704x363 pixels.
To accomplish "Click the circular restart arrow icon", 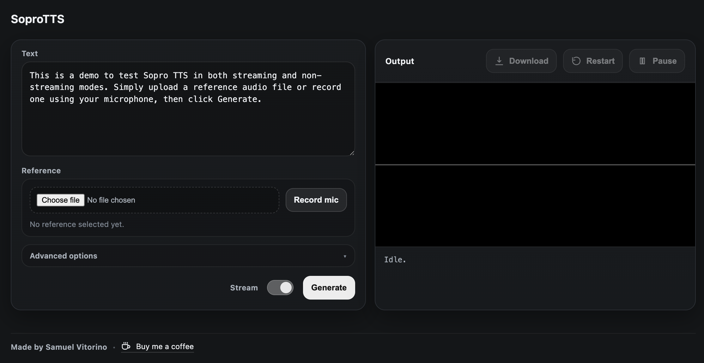I will [576, 61].
